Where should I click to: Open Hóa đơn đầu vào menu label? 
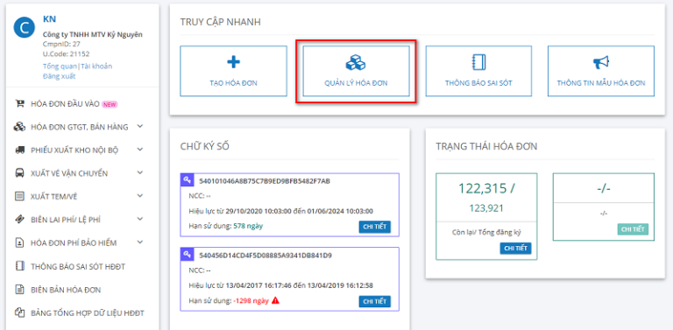(65, 103)
